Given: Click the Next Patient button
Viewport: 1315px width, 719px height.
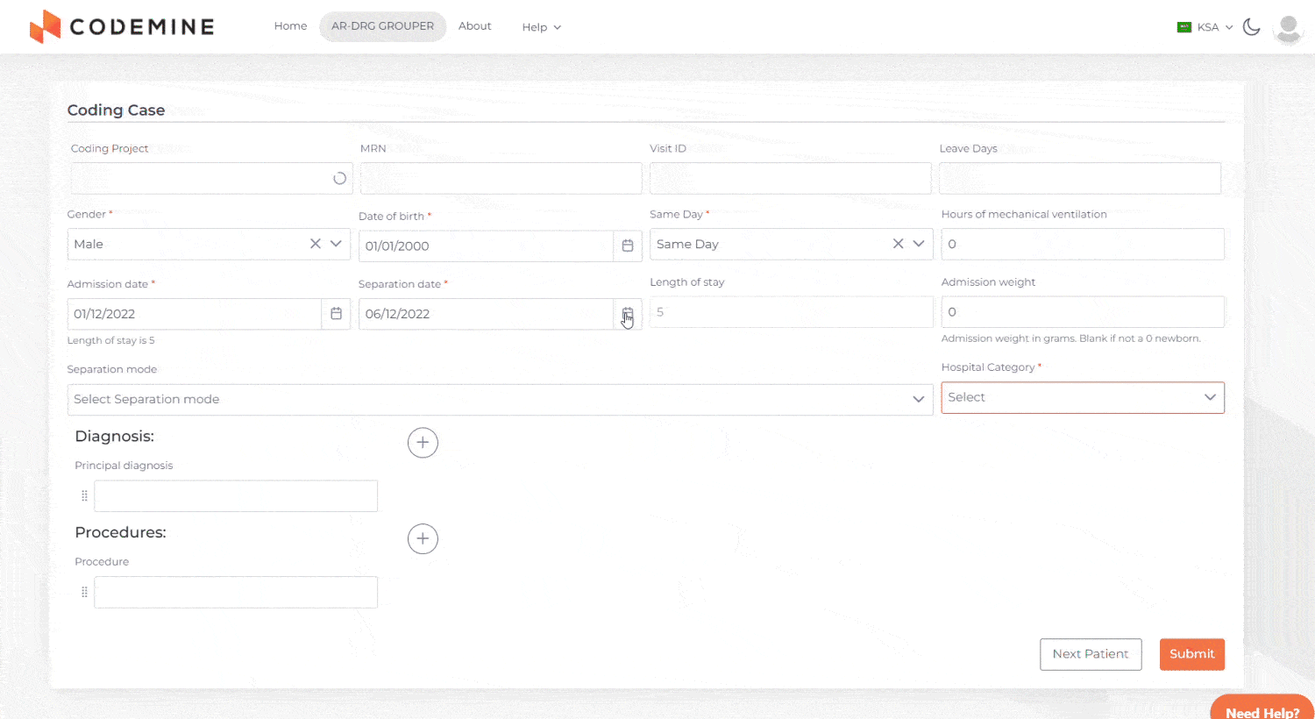Looking at the screenshot, I should click(x=1091, y=654).
